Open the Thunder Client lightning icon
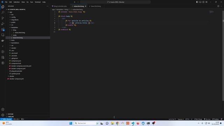 pyautogui.click(x=3, y=63)
